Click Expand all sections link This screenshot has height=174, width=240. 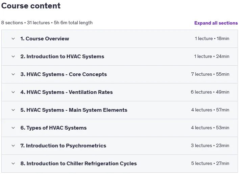[216, 23]
